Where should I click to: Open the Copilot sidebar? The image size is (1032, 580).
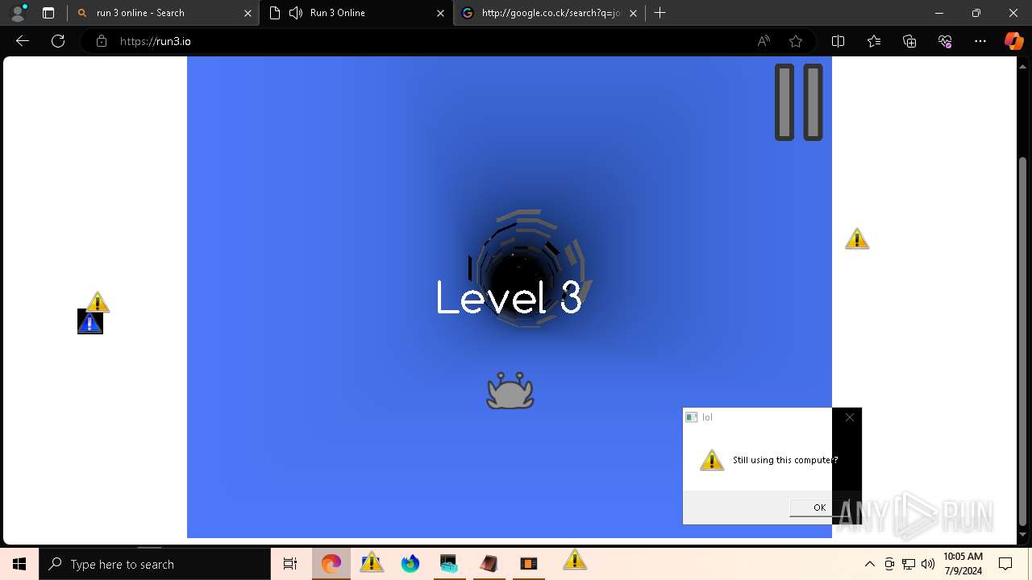(x=1013, y=41)
